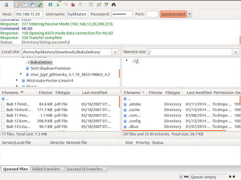This screenshot has height=180, width=241.
Task: Click the Remote site path text box
Action: (x=190, y=52)
